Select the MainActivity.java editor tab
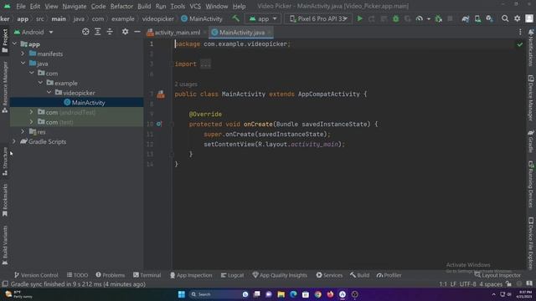 tap(242, 33)
